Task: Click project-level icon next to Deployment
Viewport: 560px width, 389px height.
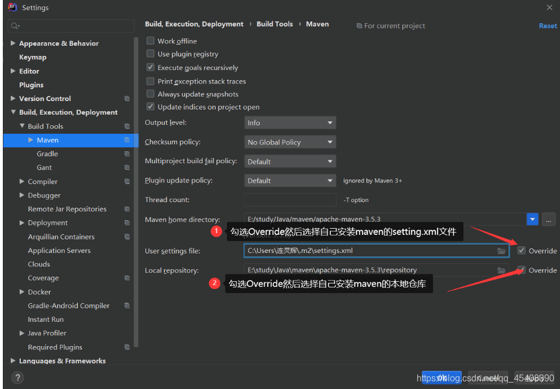Action: [x=127, y=223]
